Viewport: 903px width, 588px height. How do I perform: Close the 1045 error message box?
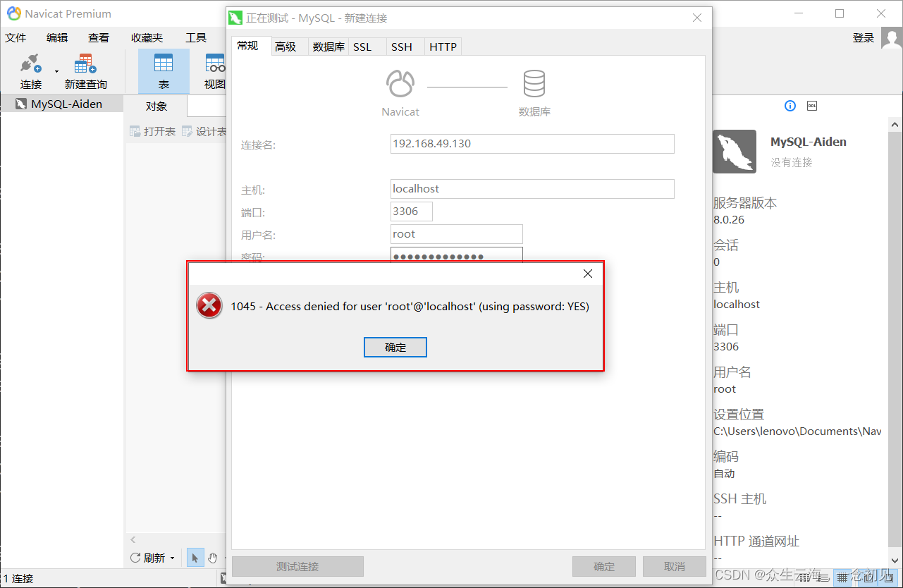pos(588,274)
